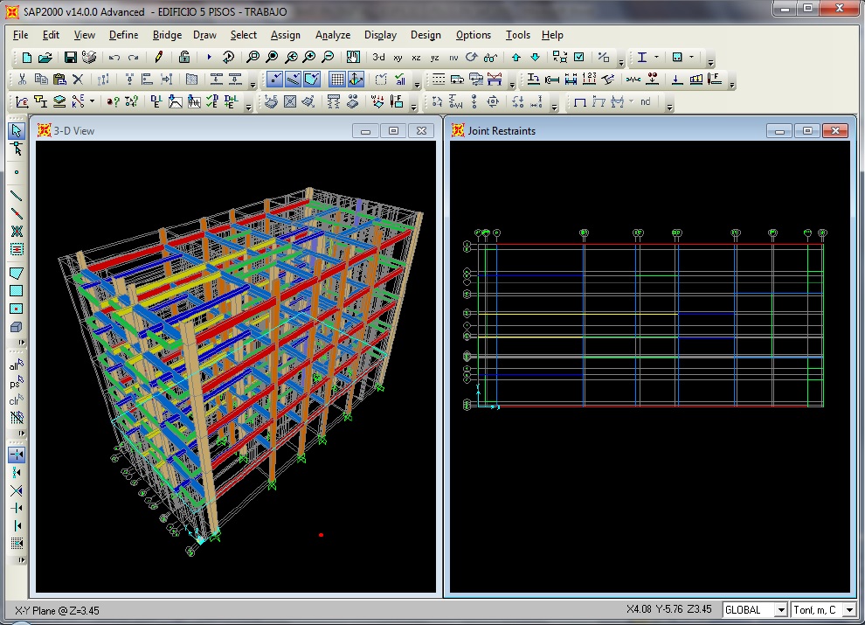
Task: Open the Design menu
Action: pyautogui.click(x=426, y=35)
